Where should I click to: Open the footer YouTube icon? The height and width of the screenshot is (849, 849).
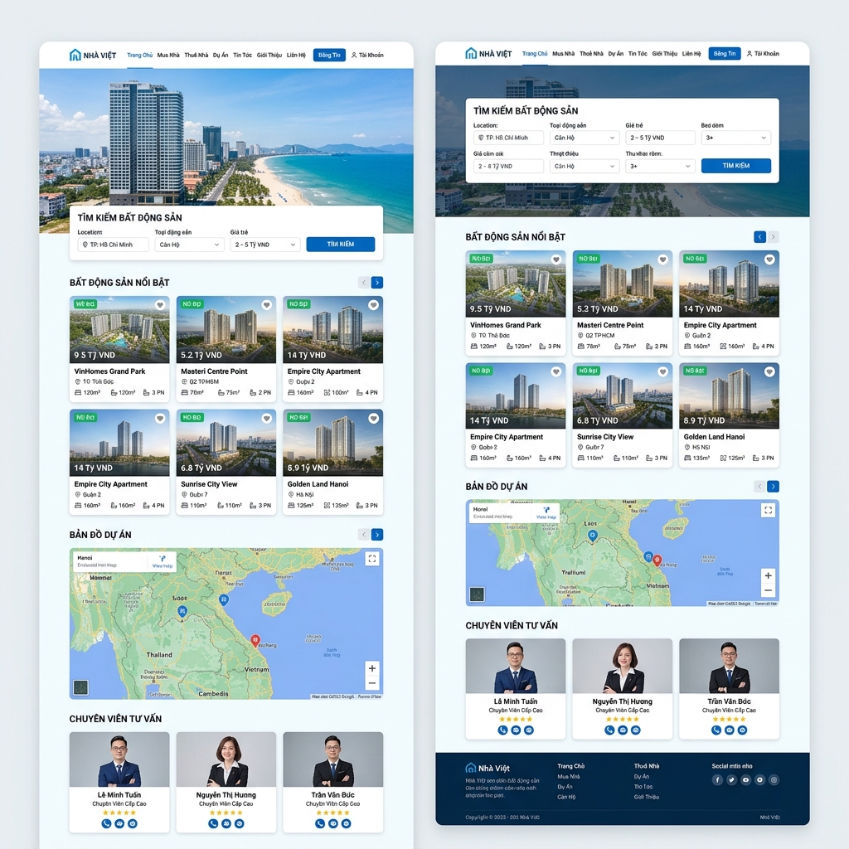745,779
